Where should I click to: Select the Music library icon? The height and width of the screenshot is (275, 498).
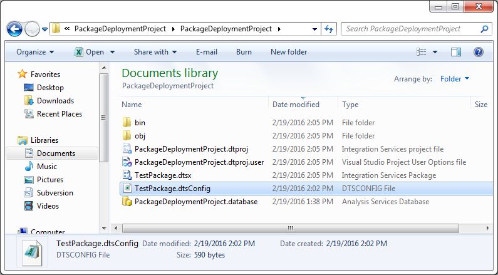click(x=29, y=167)
